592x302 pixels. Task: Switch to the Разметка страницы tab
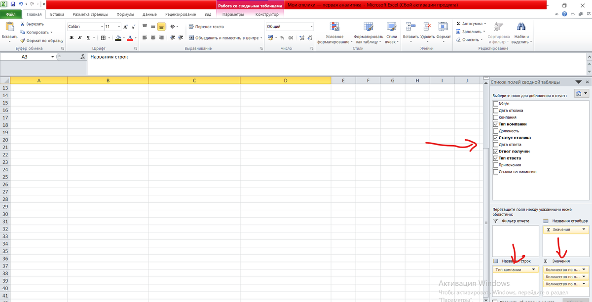(90, 14)
